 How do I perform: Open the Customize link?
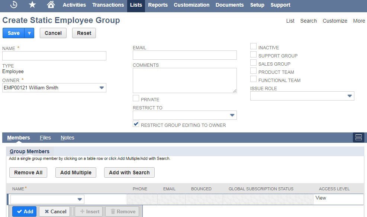pyautogui.click(x=335, y=21)
